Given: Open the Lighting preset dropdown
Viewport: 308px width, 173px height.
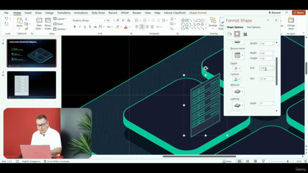Looking at the screenshot, I should click(238, 106).
